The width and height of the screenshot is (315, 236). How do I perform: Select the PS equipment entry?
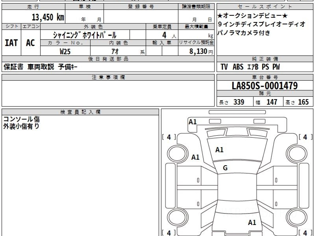point(265,67)
